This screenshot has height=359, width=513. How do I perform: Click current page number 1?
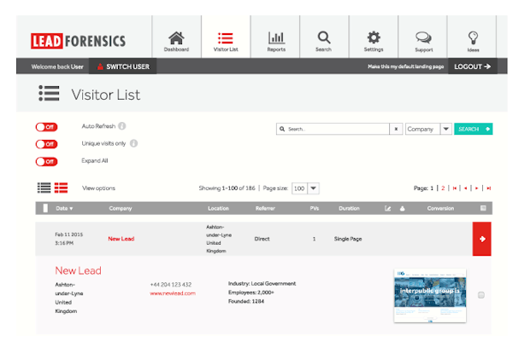(x=432, y=188)
